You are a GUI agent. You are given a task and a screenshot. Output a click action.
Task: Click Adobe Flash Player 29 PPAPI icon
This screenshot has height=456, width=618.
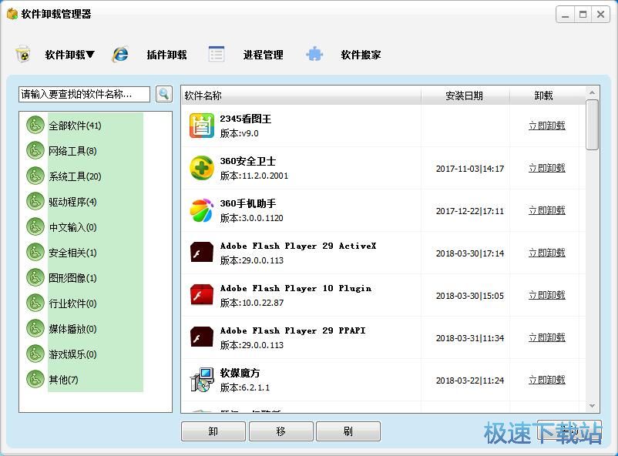(202, 337)
